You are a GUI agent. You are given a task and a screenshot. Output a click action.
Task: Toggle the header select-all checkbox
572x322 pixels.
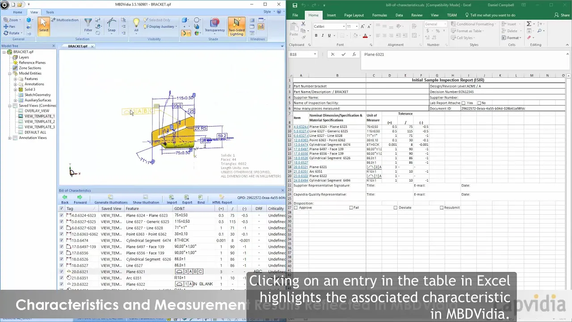62,208
